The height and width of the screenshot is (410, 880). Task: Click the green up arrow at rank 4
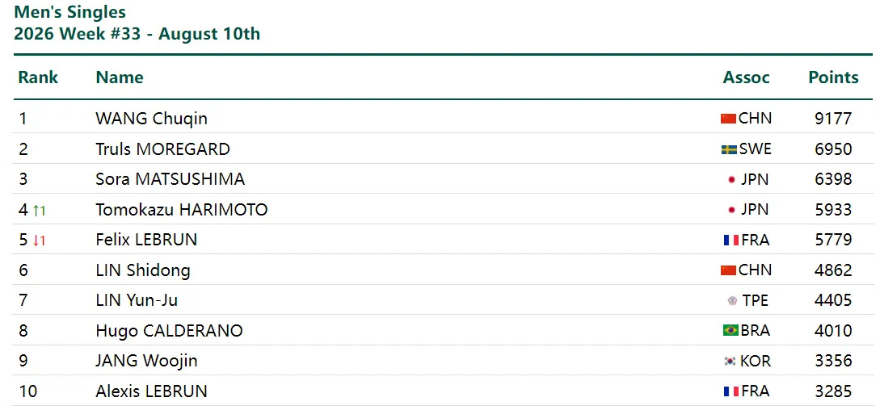click(x=36, y=211)
